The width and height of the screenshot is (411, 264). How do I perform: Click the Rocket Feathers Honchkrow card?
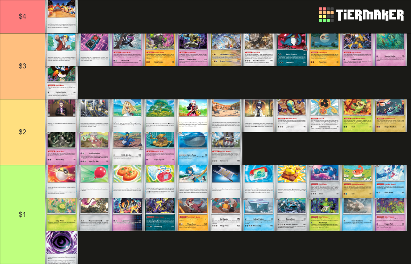point(292,50)
